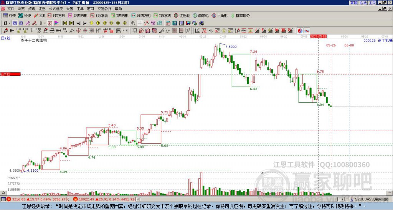Open the 江恩 menu

coord(42,9)
